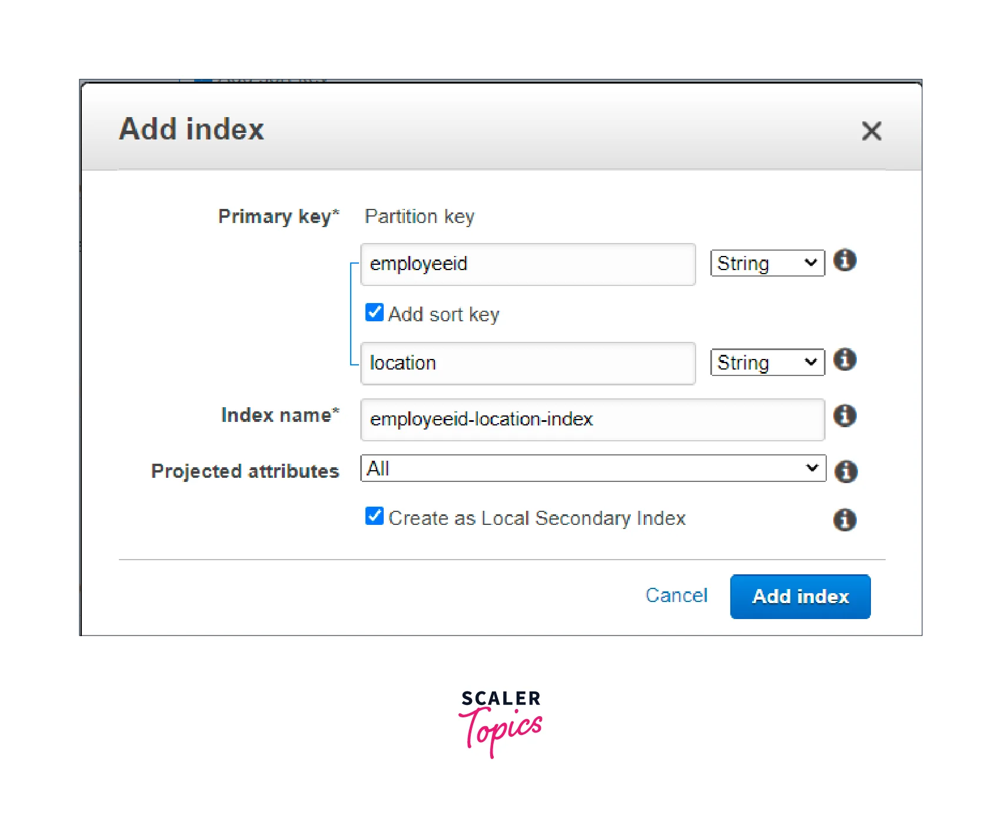
Task: Click info icon next to Index name field
Action: click(x=844, y=416)
